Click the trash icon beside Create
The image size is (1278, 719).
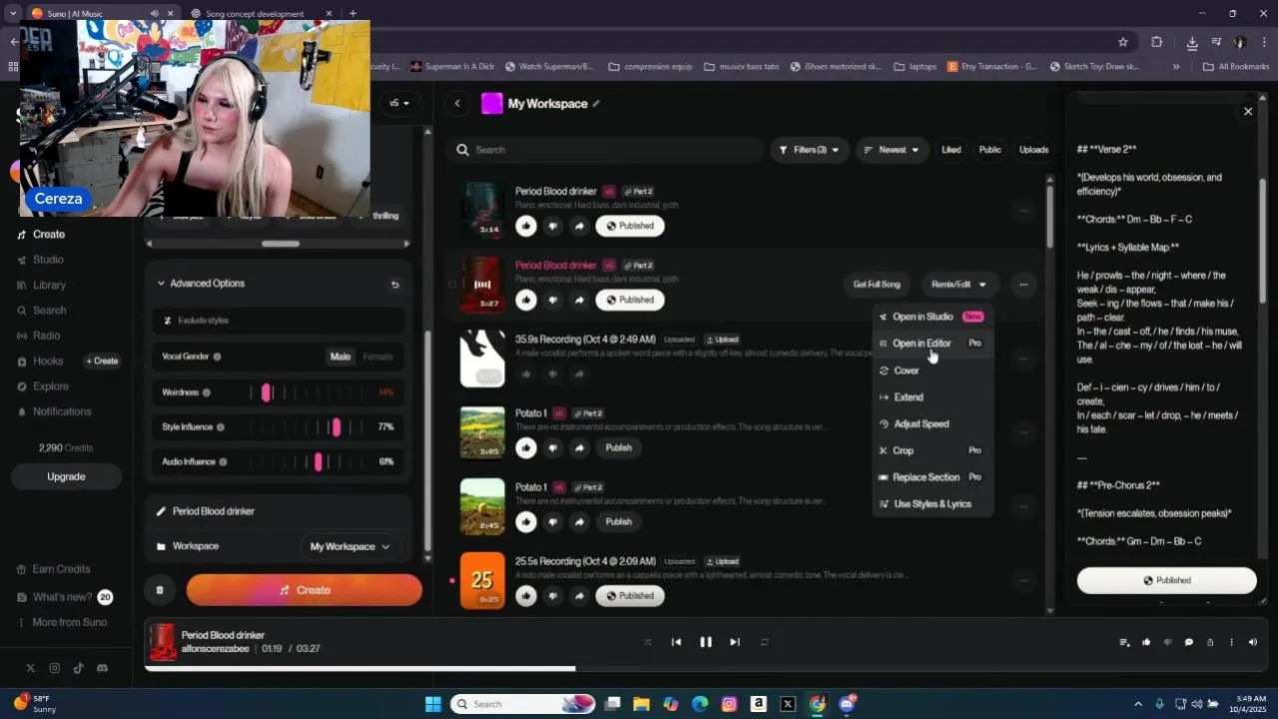click(x=159, y=590)
